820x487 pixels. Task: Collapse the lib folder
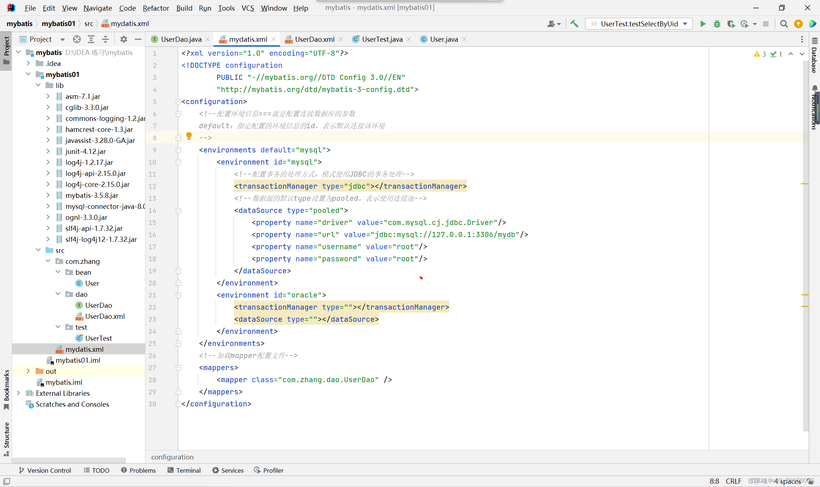38,85
